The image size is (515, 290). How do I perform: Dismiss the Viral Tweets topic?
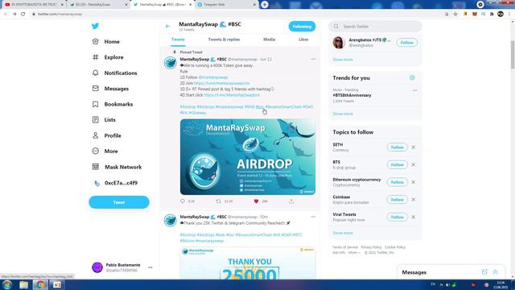[x=414, y=217]
